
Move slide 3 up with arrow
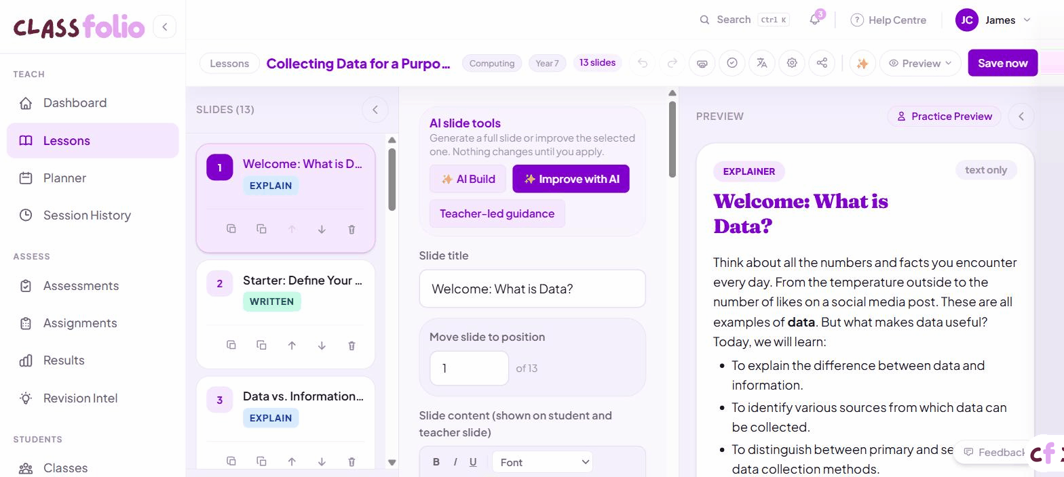292,461
